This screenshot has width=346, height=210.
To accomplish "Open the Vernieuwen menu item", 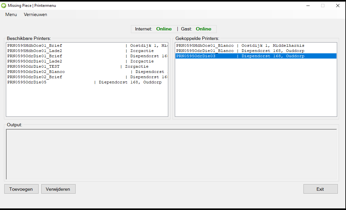I will [x=35, y=15].
